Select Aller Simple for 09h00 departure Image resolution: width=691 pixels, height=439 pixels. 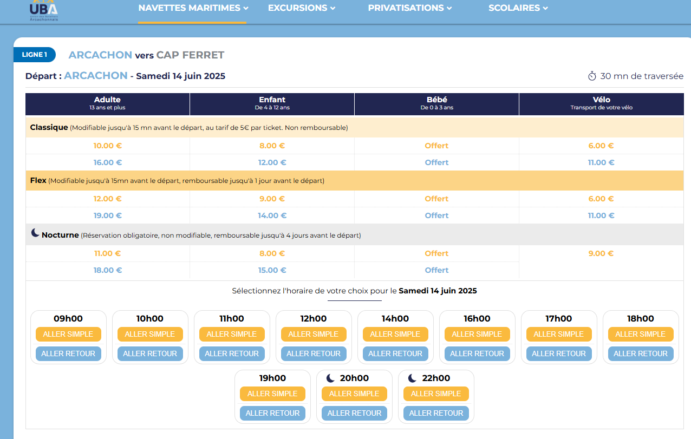coord(68,334)
